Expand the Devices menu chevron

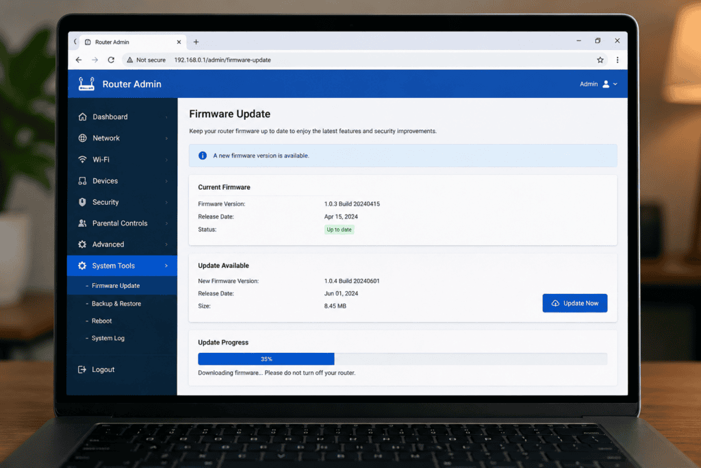166,181
